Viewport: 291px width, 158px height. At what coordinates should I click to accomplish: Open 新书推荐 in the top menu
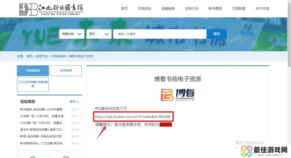pyautogui.click(x=215, y=8)
